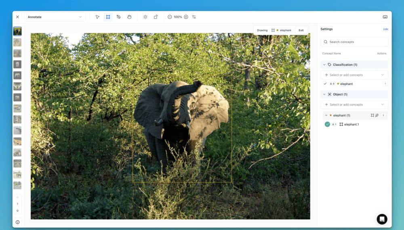The height and width of the screenshot is (230, 404).
Task: Collapse the Classification (1) section
Action: (324, 65)
